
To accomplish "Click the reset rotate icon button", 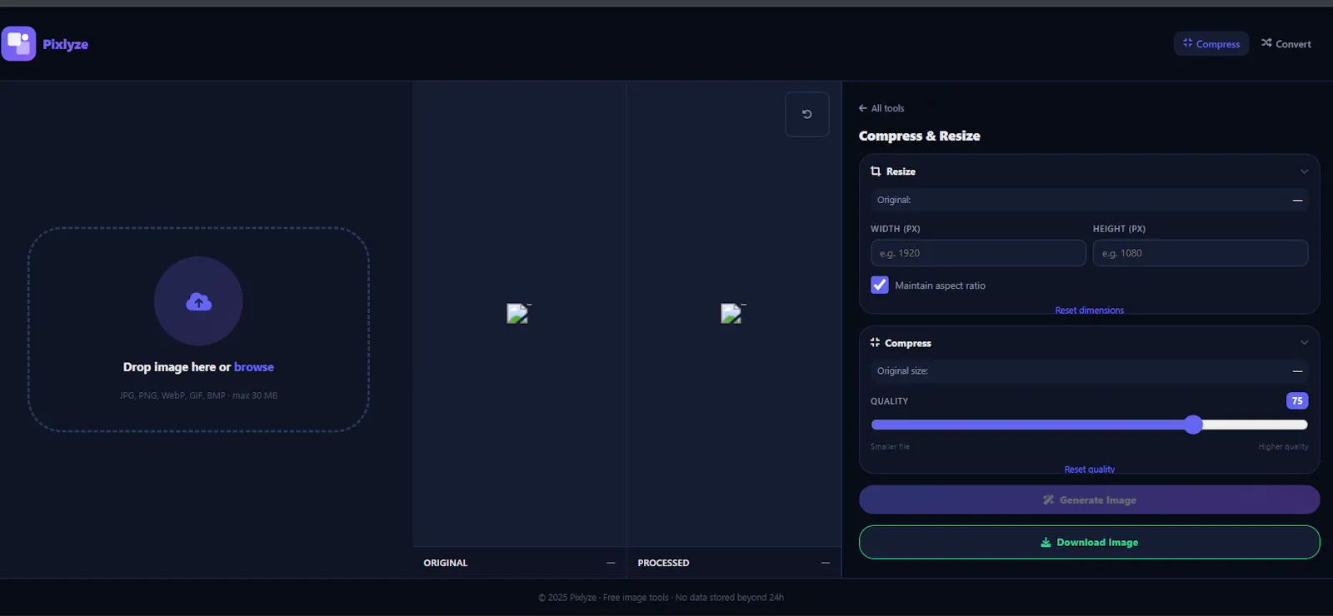I will [x=807, y=114].
